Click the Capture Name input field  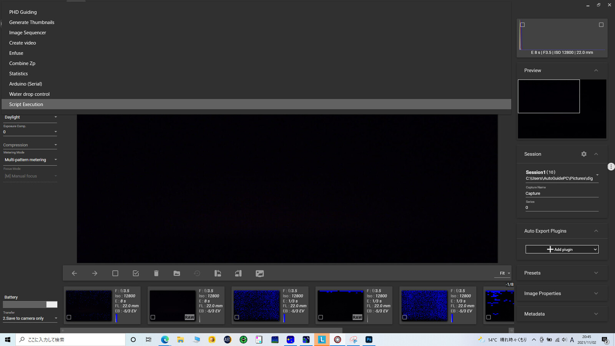[x=562, y=193]
